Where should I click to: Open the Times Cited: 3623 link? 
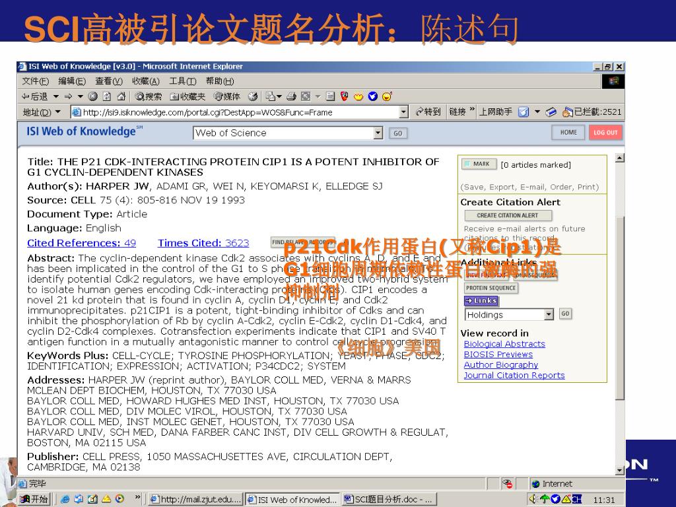pos(203,243)
